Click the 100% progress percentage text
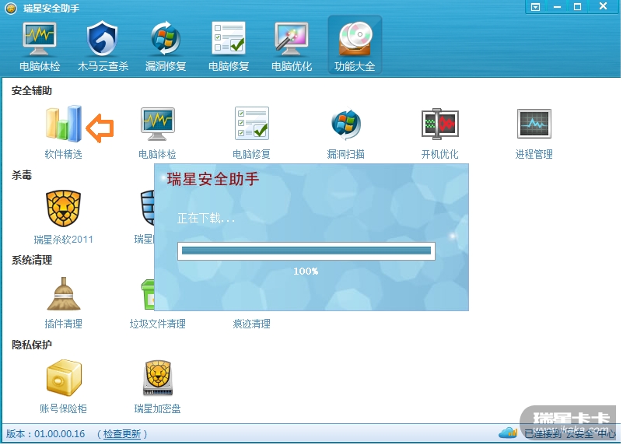623x445 pixels. [306, 272]
